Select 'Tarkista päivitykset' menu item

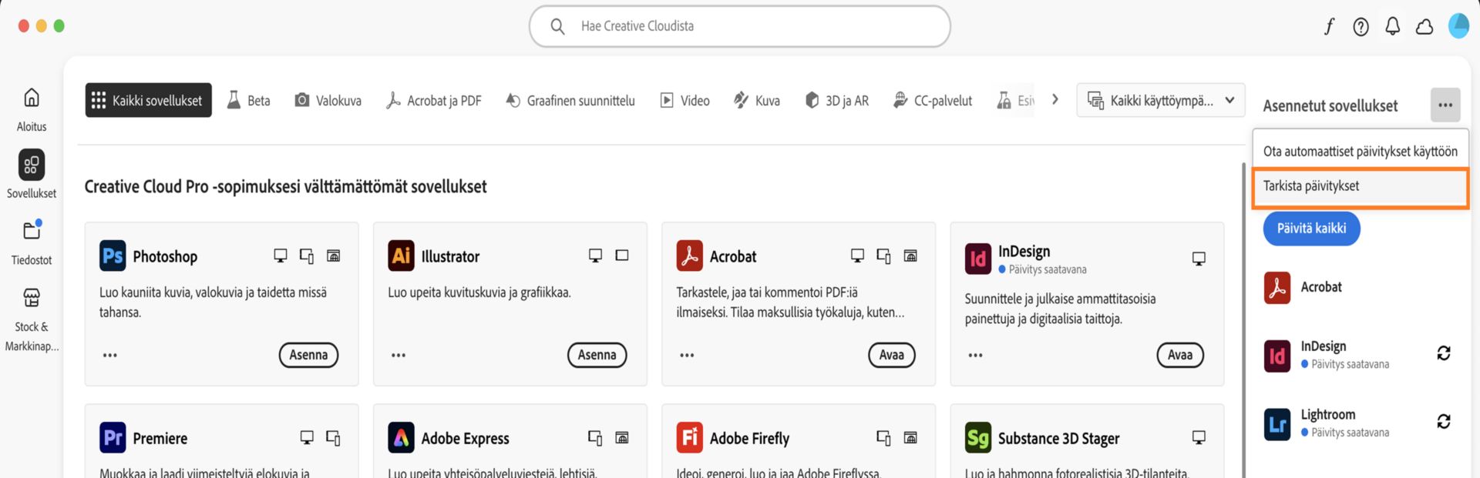click(1360, 186)
